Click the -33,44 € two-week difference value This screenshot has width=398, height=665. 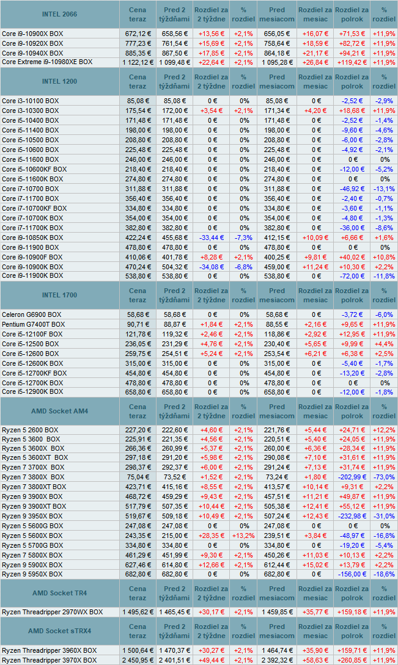[x=212, y=238]
